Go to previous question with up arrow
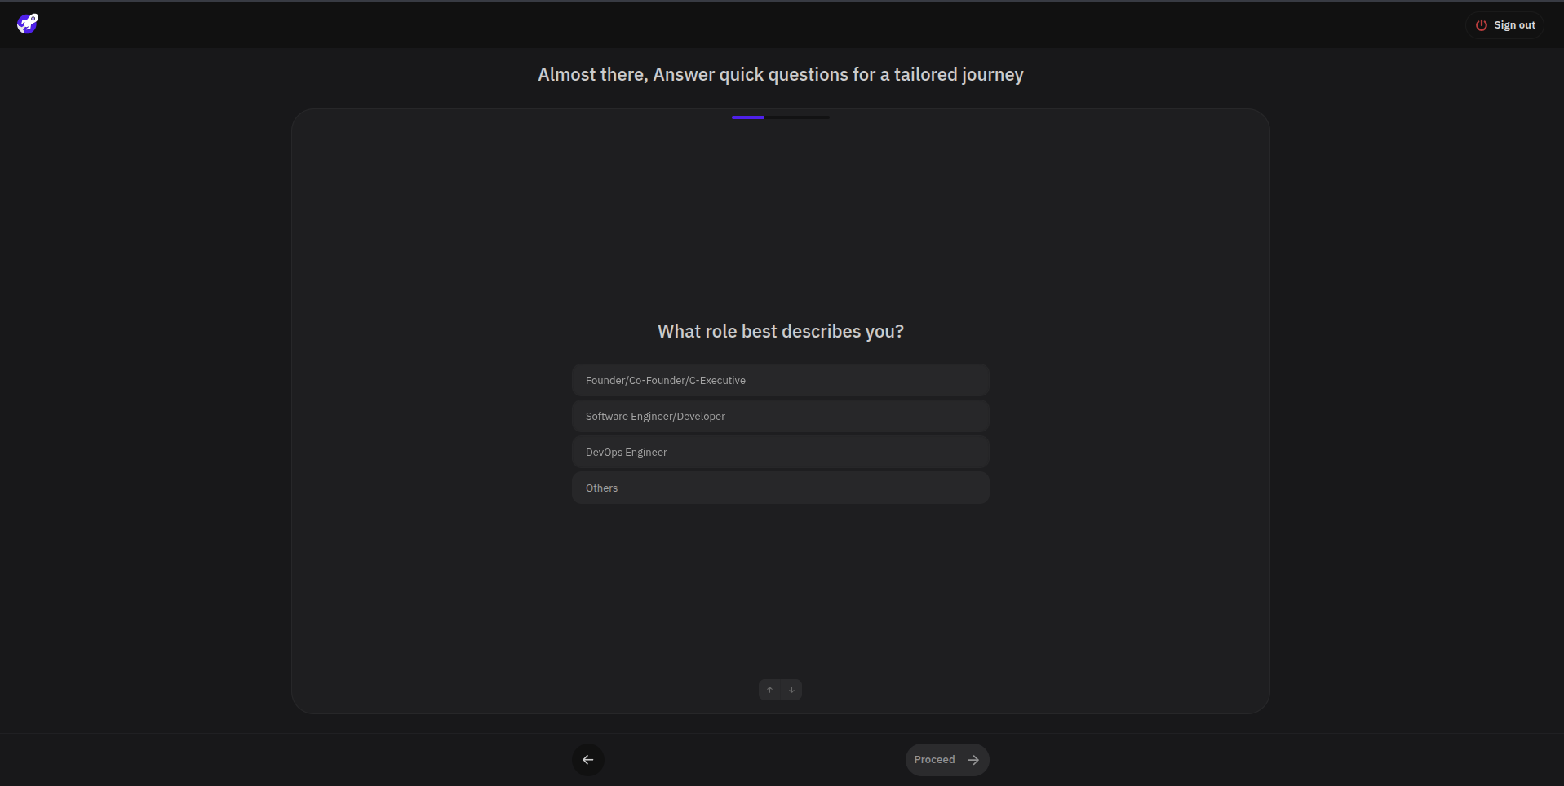1564x786 pixels. pyautogui.click(x=769, y=690)
